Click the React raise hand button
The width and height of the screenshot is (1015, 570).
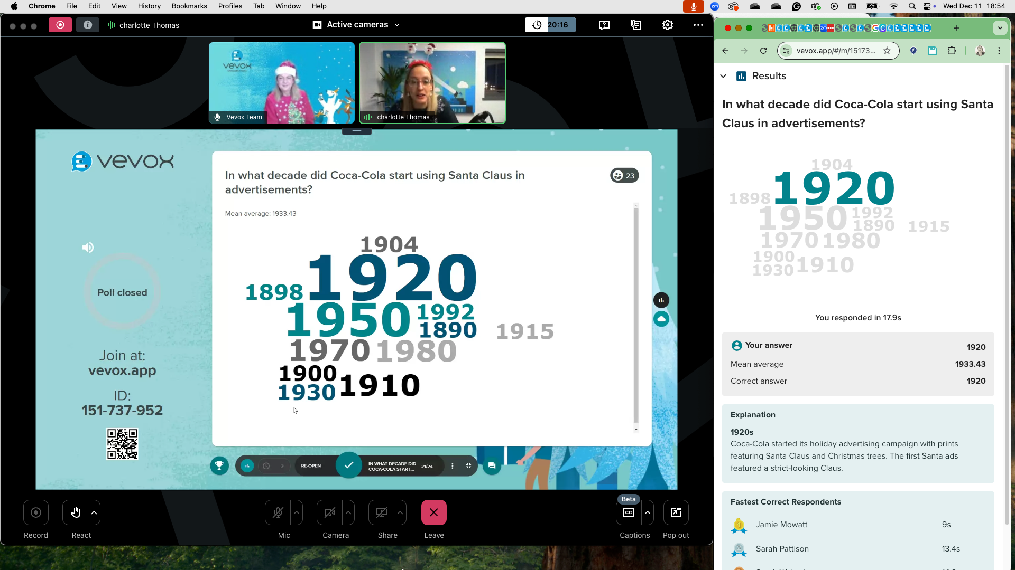(75, 512)
